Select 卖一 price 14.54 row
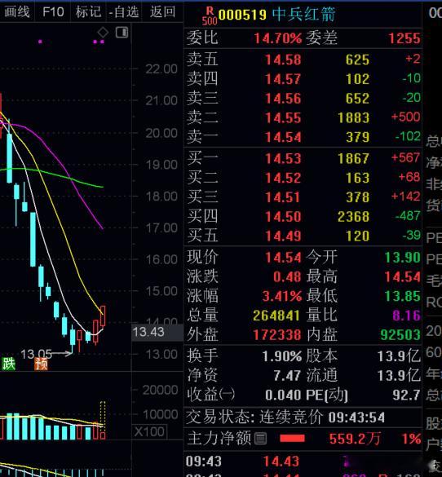 [x=303, y=137]
